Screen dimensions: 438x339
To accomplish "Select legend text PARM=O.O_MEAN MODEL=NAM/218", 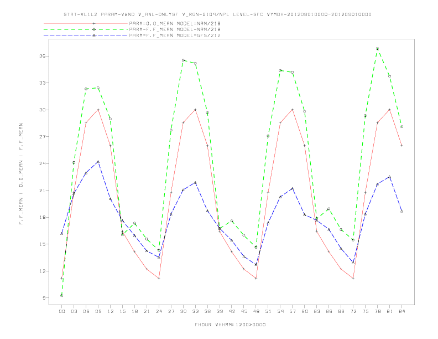I will pos(175,23).
